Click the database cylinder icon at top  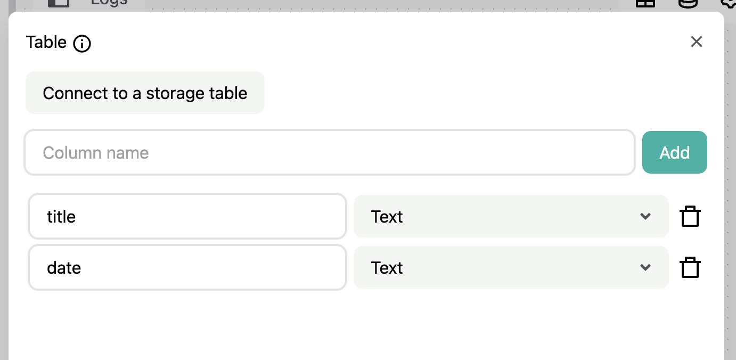point(688,3)
